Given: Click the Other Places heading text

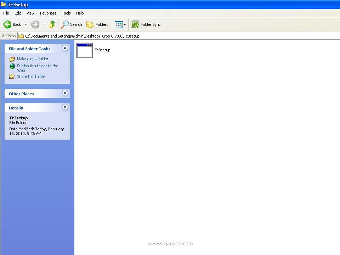Looking at the screenshot, I should click(x=22, y=94).
